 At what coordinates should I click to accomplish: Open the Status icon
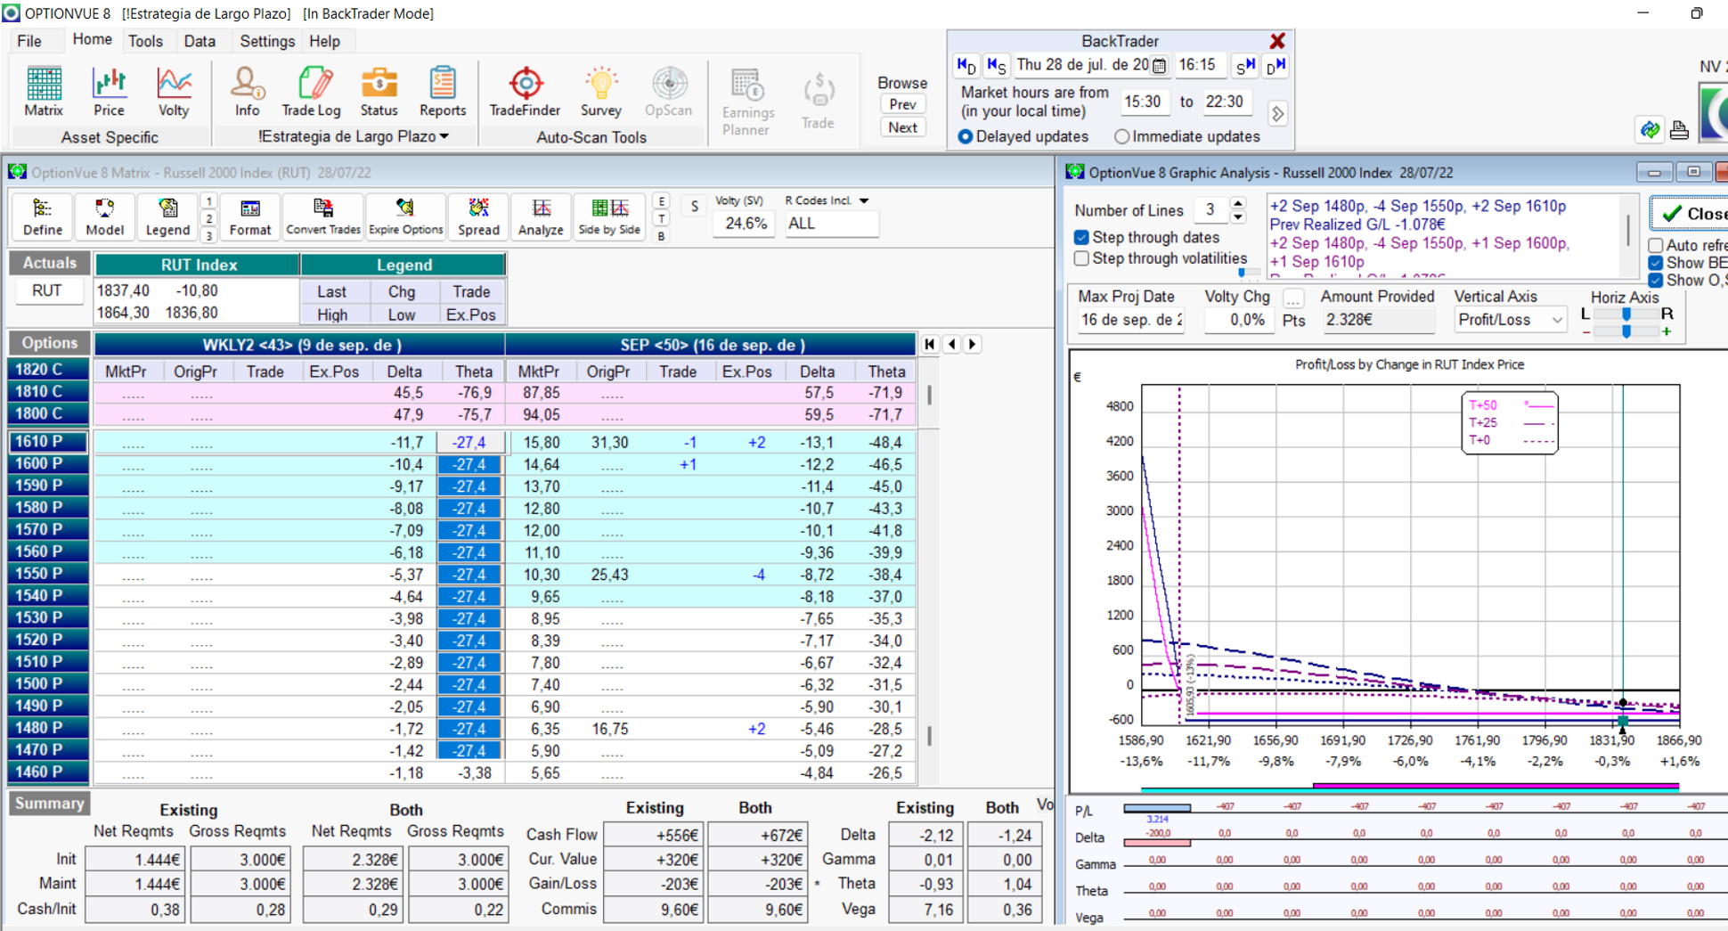[379, 91]
